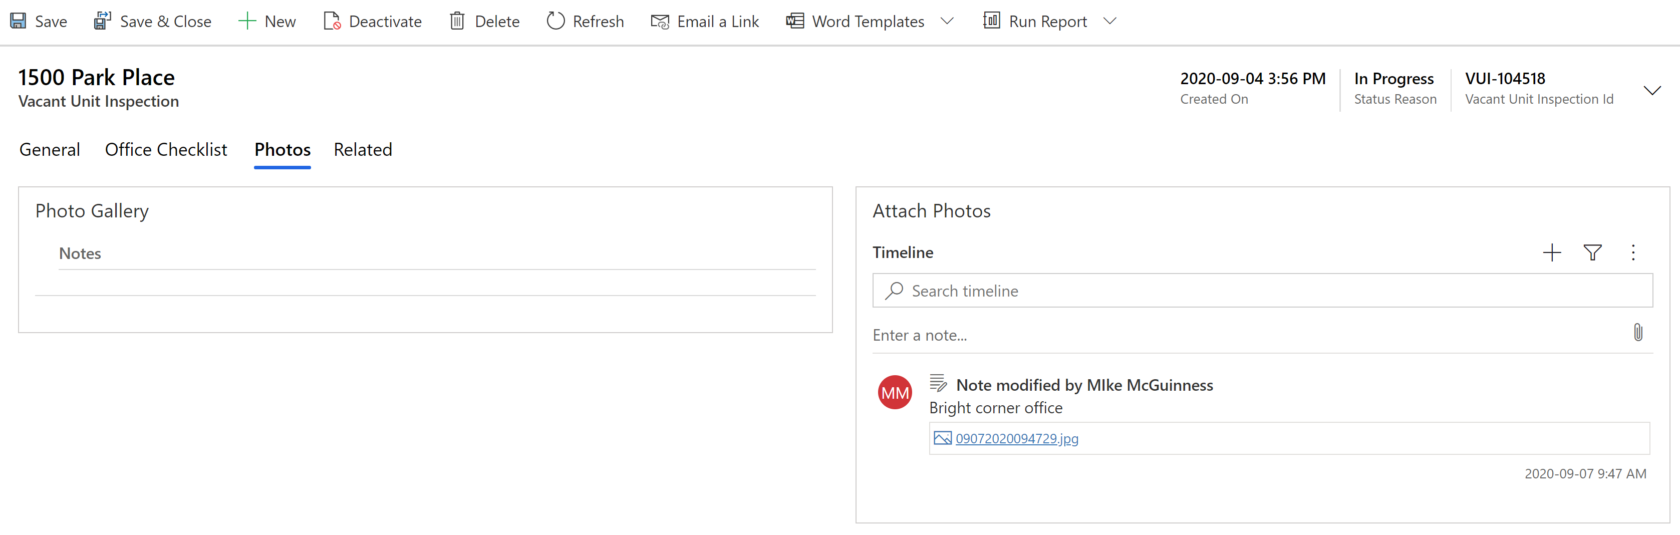Expand the Run Report dropdown chevron
This screenshot has width=1680, height=535.
pos(1110,21)
